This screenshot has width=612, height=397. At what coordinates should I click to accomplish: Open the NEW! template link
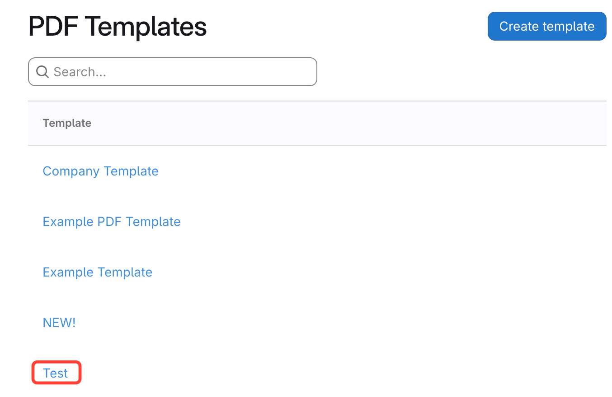[x=59, y=323]
